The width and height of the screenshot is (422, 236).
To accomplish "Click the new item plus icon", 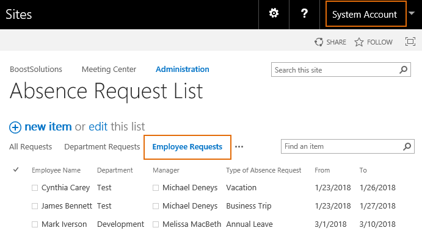I will 15,127.
